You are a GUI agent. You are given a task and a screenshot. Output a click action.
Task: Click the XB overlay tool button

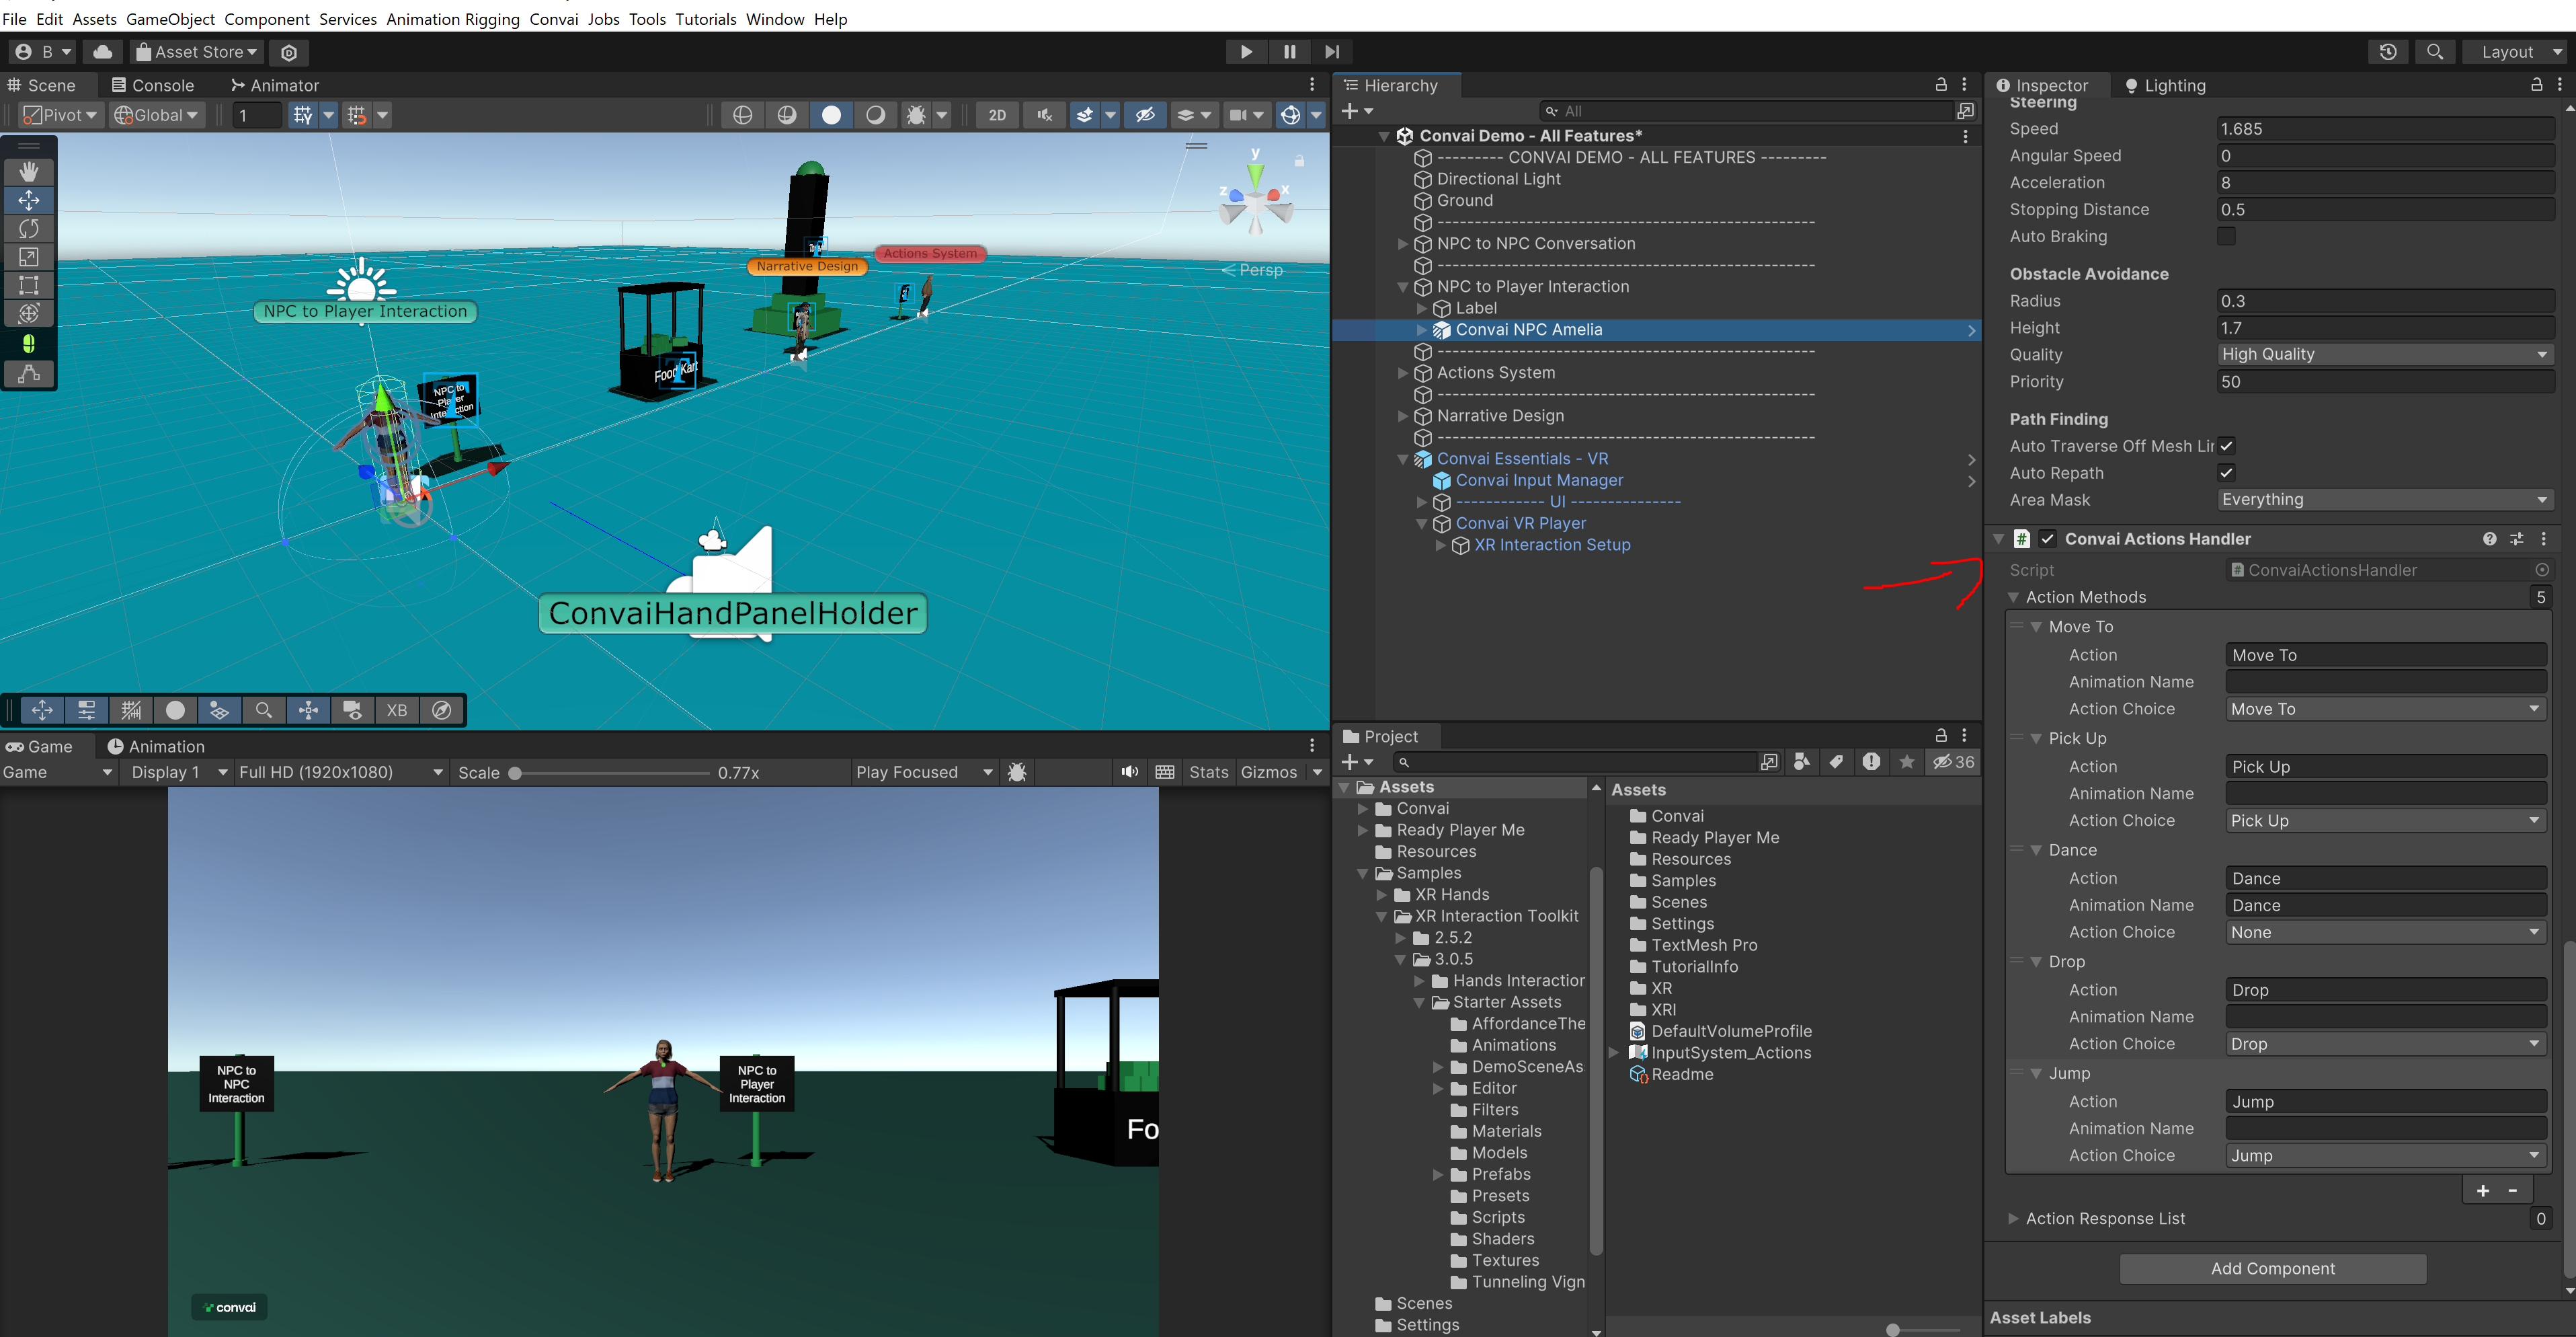click(397, 710)
